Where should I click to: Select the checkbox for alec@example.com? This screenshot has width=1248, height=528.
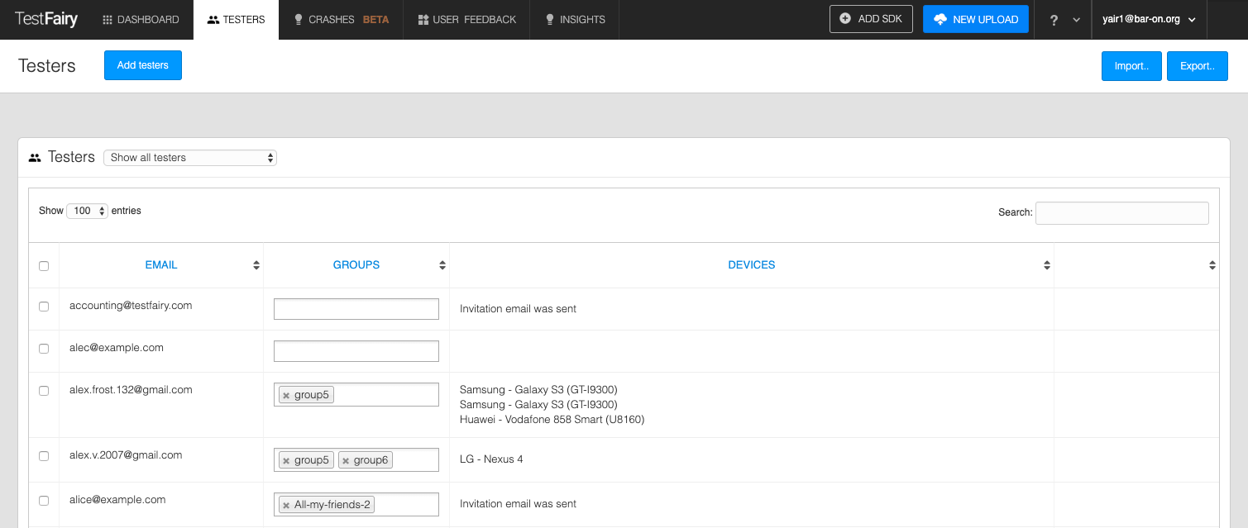click(44, 348)
